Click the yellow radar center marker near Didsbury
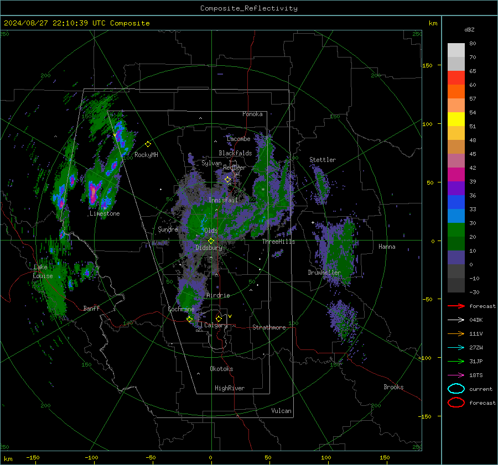The image size is (498, 465). pos(211,241)
